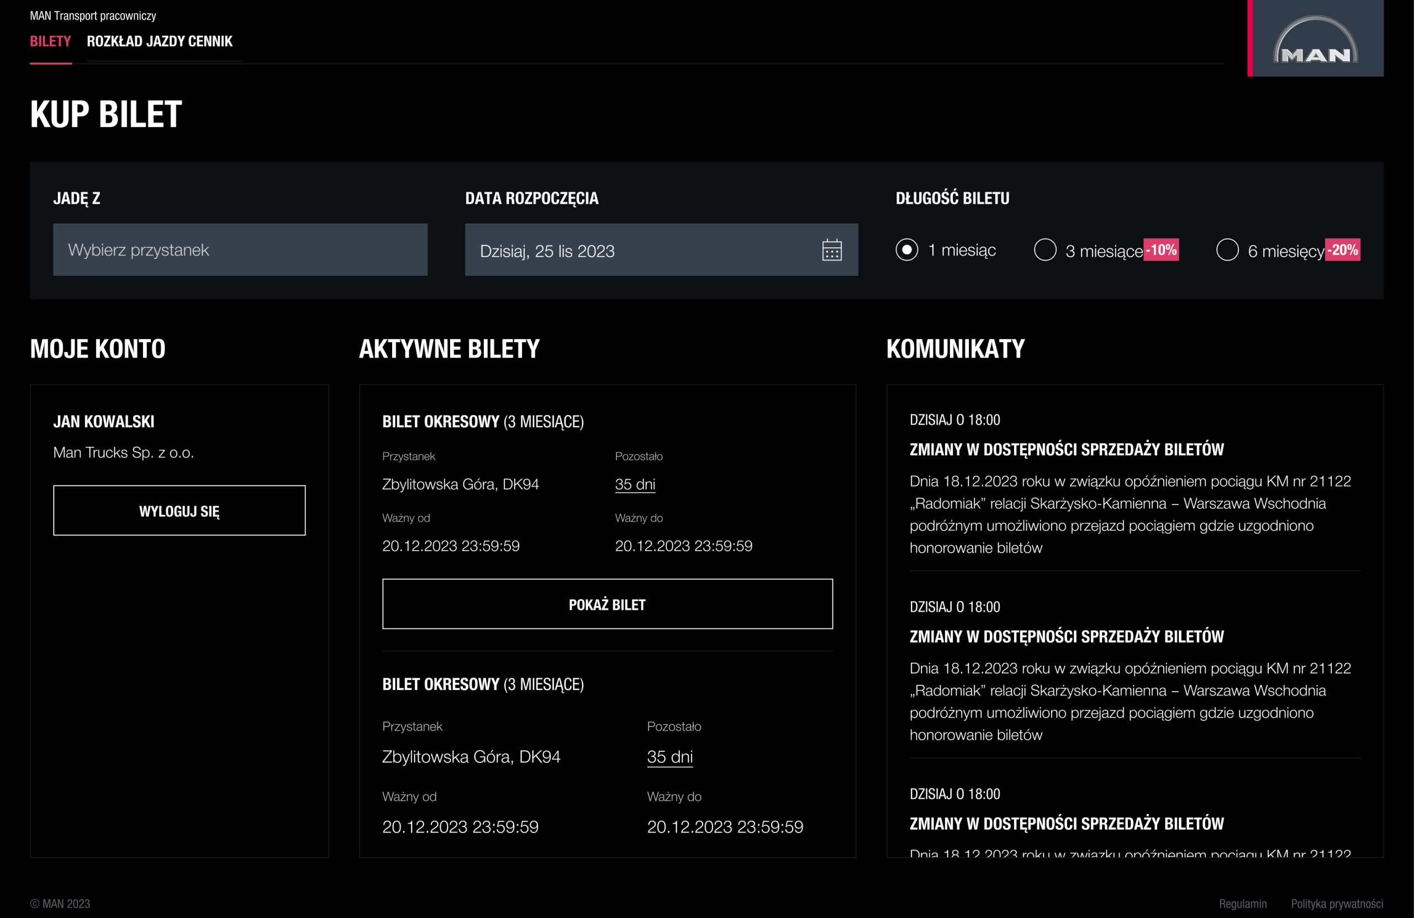
Task: Click the DŁUGOŚĆ BILETU label
Action: (952, 198)
